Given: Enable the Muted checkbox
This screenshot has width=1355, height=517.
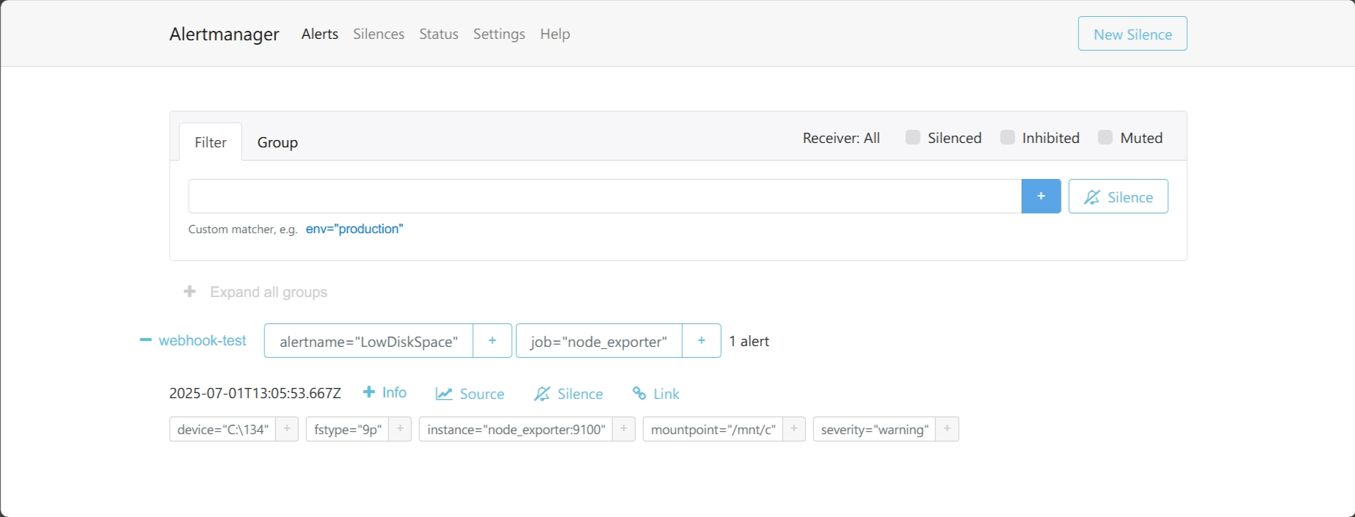Looking at the screenshot, I should coord(1105,137).
